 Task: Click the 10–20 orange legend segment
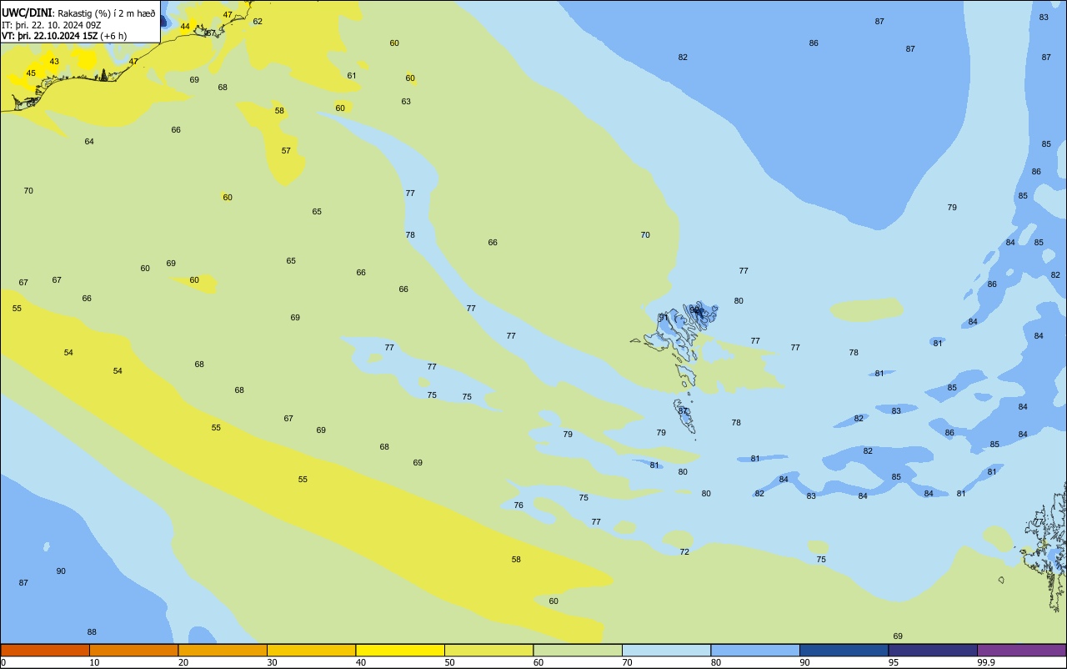(x=133, y=650)
